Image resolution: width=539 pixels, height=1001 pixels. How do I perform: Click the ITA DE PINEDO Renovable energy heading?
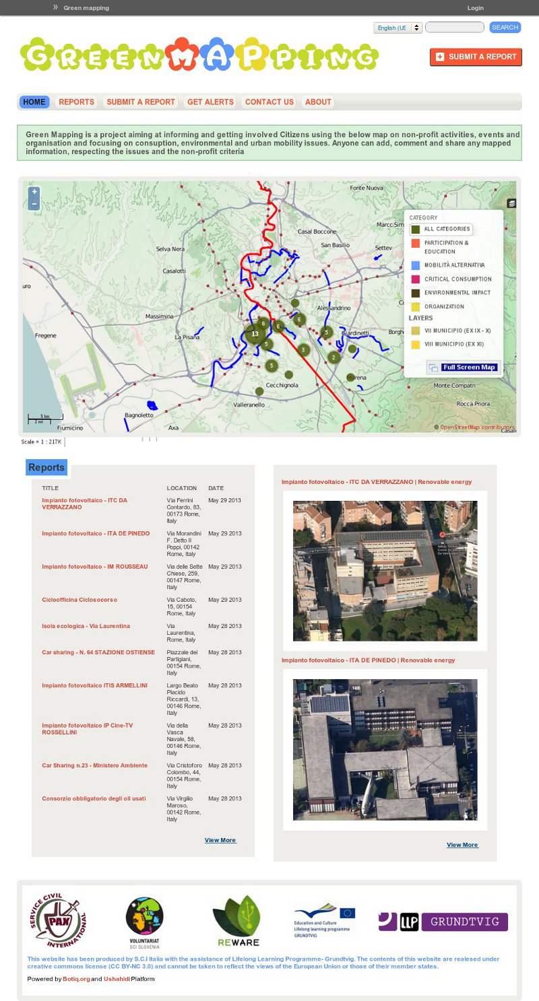click(369, 660)
